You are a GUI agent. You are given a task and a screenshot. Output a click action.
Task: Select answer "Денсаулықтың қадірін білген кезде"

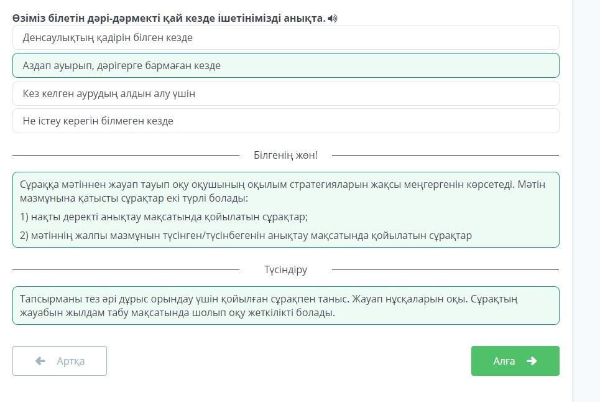[x=285, y=38]
